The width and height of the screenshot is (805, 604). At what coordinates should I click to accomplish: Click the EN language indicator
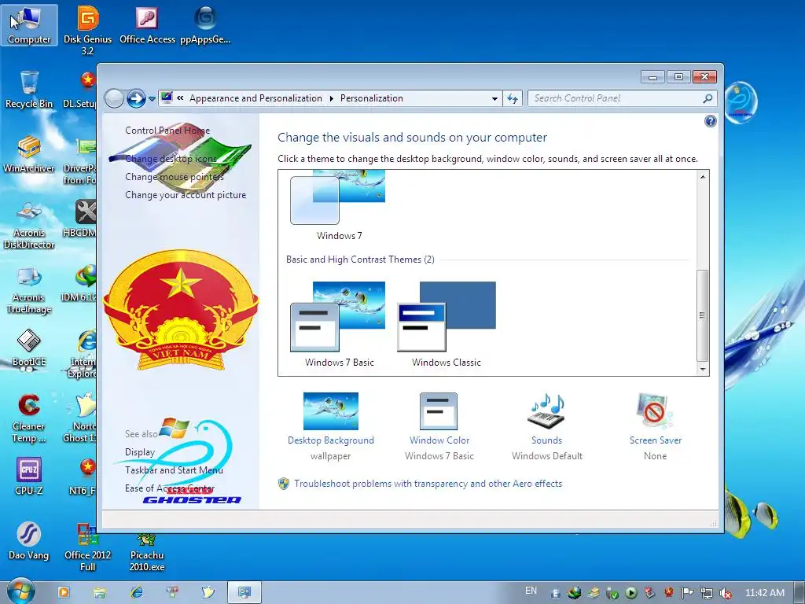click(x=531, y=591)
